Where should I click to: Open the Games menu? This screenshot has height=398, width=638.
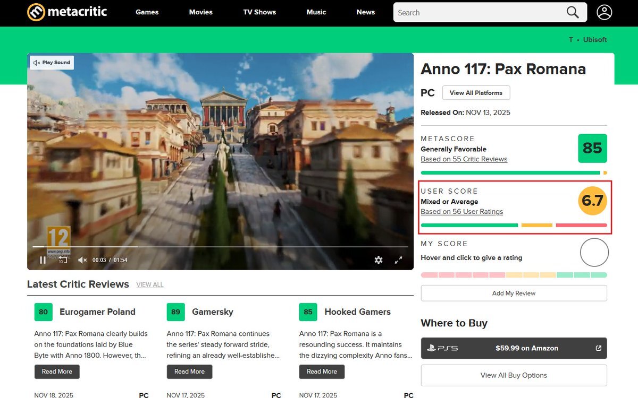(x=147, y=12)
